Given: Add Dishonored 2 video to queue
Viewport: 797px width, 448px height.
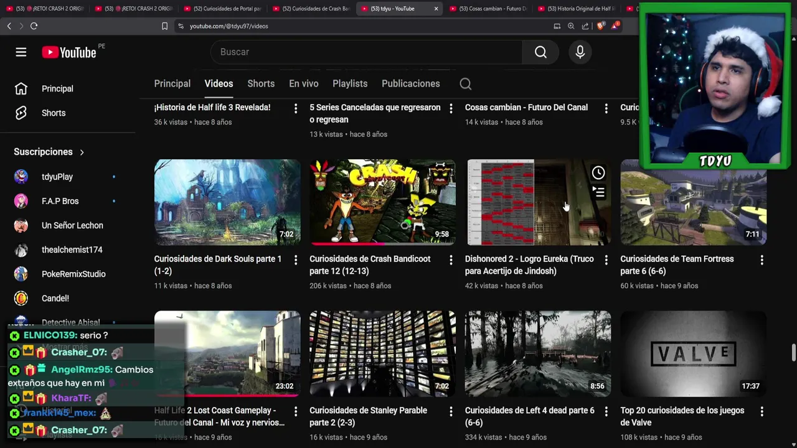Looking at the screenshot, I should pos(598,192).
